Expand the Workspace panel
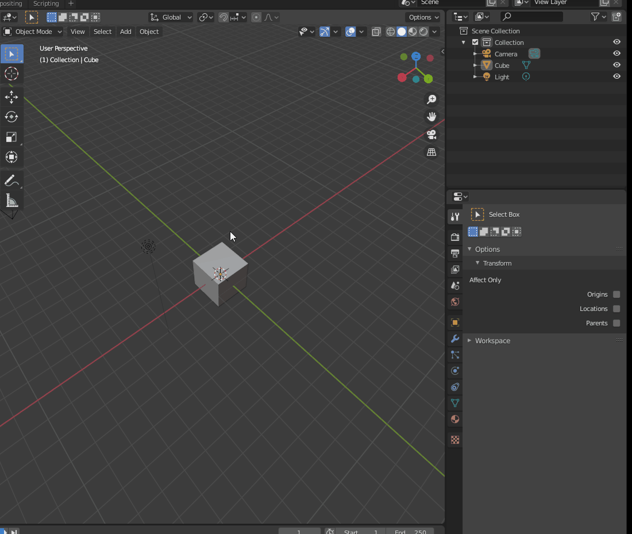The height and width of the screenshot is (534, 632). tap(469, 340)
